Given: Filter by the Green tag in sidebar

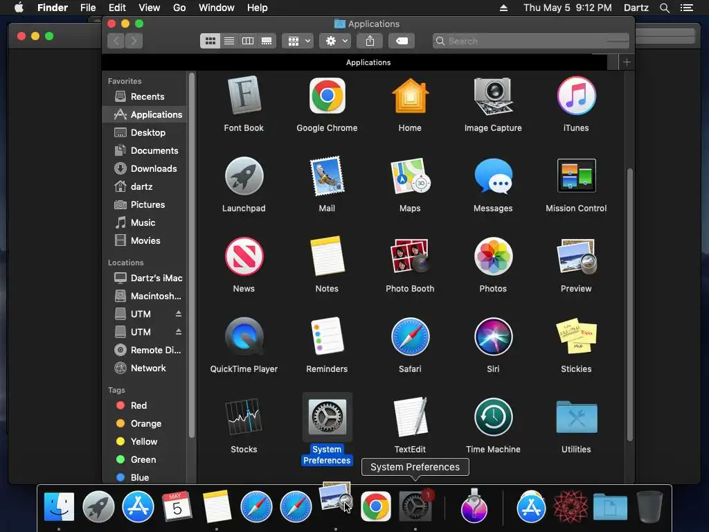Looking at the screenshot, I should [x=143, y=459].
